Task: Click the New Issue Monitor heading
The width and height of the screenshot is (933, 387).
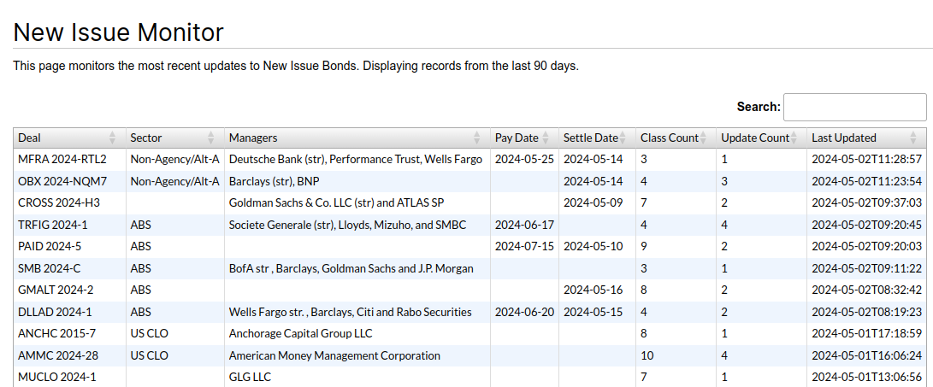Action: click(119, 32)
